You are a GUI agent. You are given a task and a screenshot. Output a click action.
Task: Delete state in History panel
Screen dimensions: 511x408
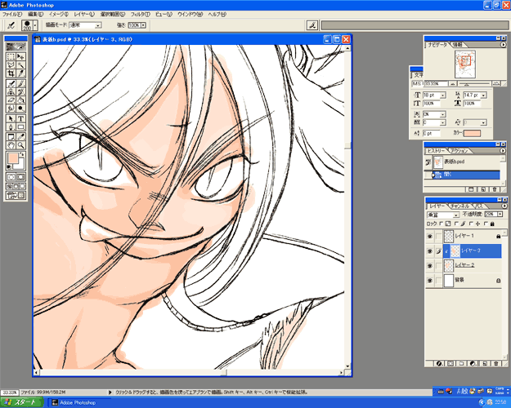click(x=495, y=189)
